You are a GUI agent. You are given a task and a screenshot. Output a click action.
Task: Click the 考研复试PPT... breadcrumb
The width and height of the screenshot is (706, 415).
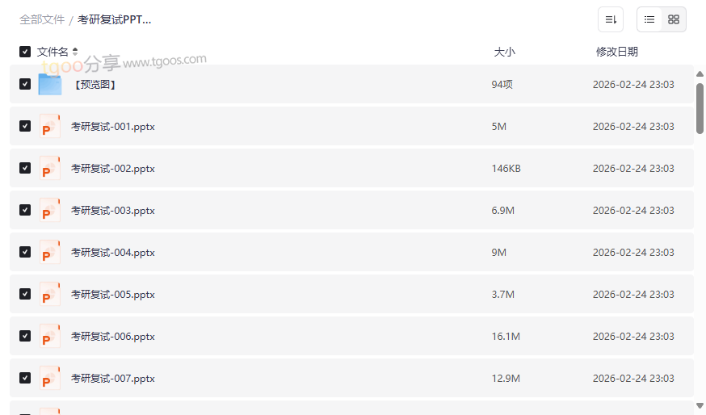pos(114,19)
